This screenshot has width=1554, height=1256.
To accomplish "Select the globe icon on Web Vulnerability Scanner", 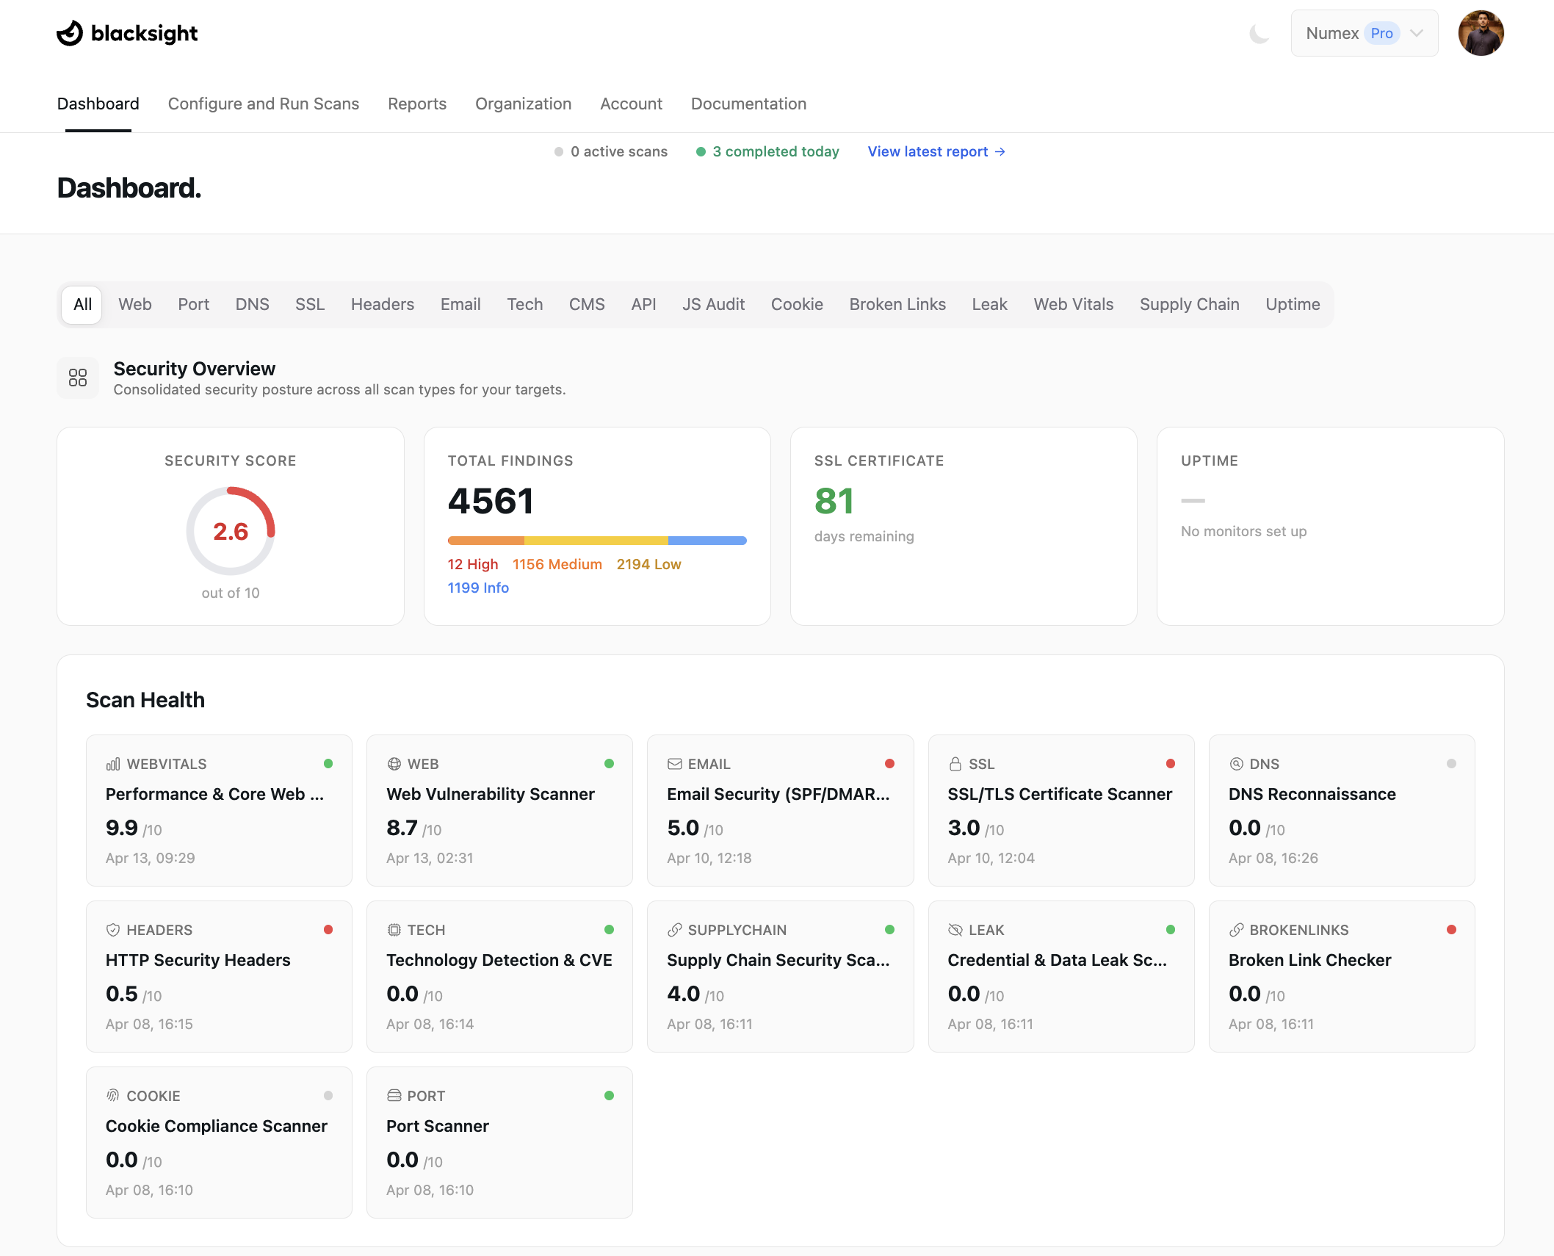I will [394, 764].
